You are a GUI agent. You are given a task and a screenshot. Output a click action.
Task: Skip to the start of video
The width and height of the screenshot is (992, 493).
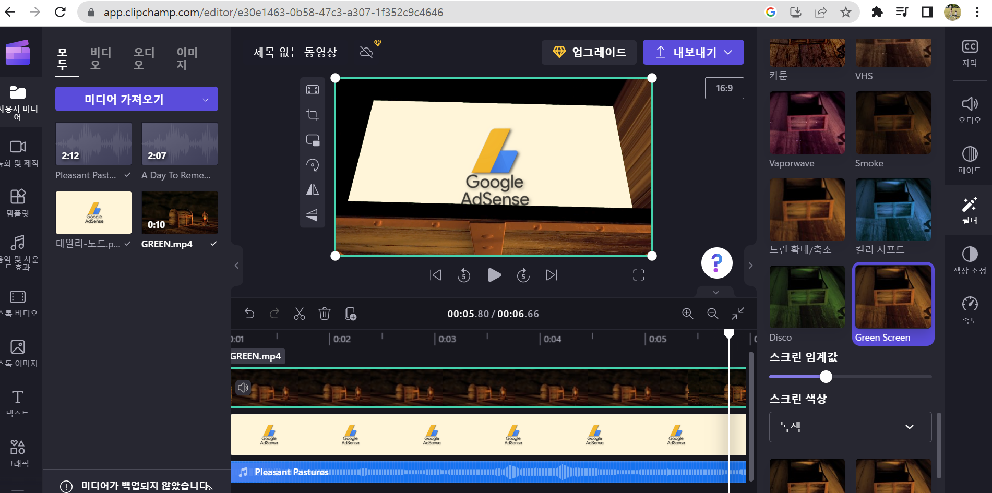coord(436,275)
